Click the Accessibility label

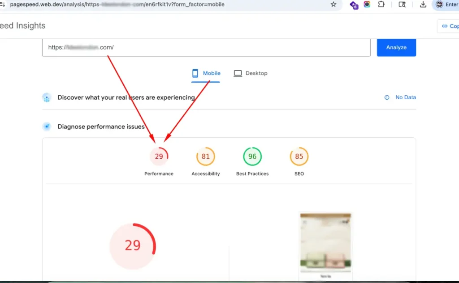[x=205, y=174]
